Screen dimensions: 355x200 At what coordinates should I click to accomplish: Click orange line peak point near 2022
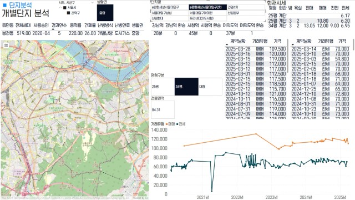point(256,134)
